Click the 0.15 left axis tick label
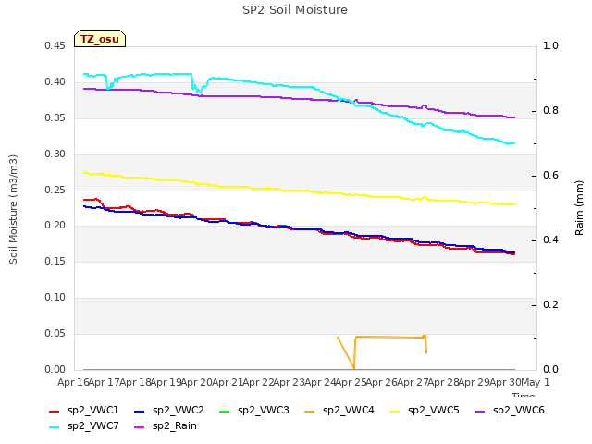 55,262
